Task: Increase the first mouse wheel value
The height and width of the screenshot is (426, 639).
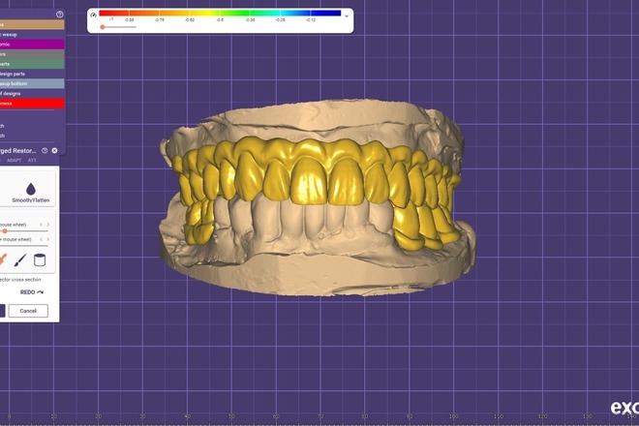Action: [47, 225]
